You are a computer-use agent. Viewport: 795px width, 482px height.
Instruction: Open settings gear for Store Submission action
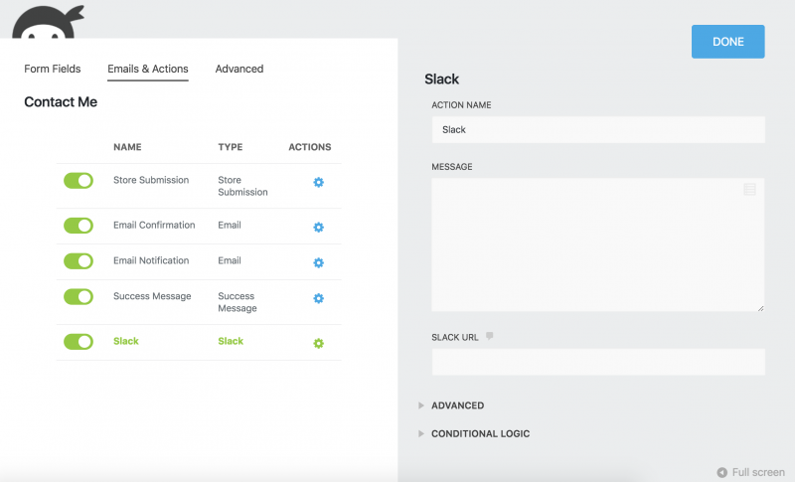(x=318, y=182)
